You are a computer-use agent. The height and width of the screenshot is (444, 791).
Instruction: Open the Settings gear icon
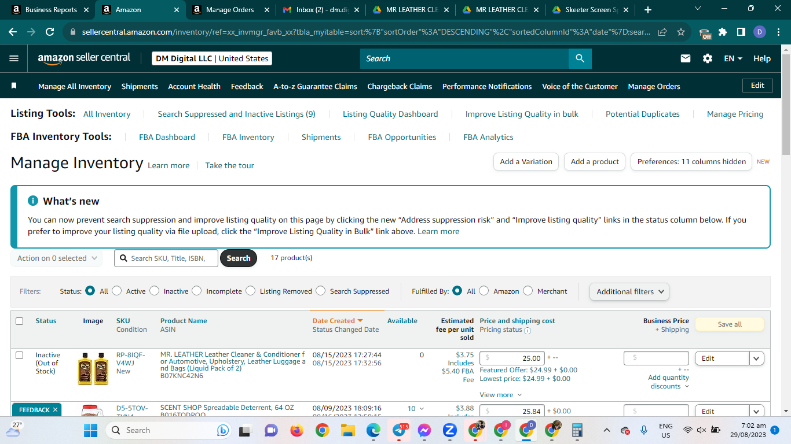[x=708, y=58]
